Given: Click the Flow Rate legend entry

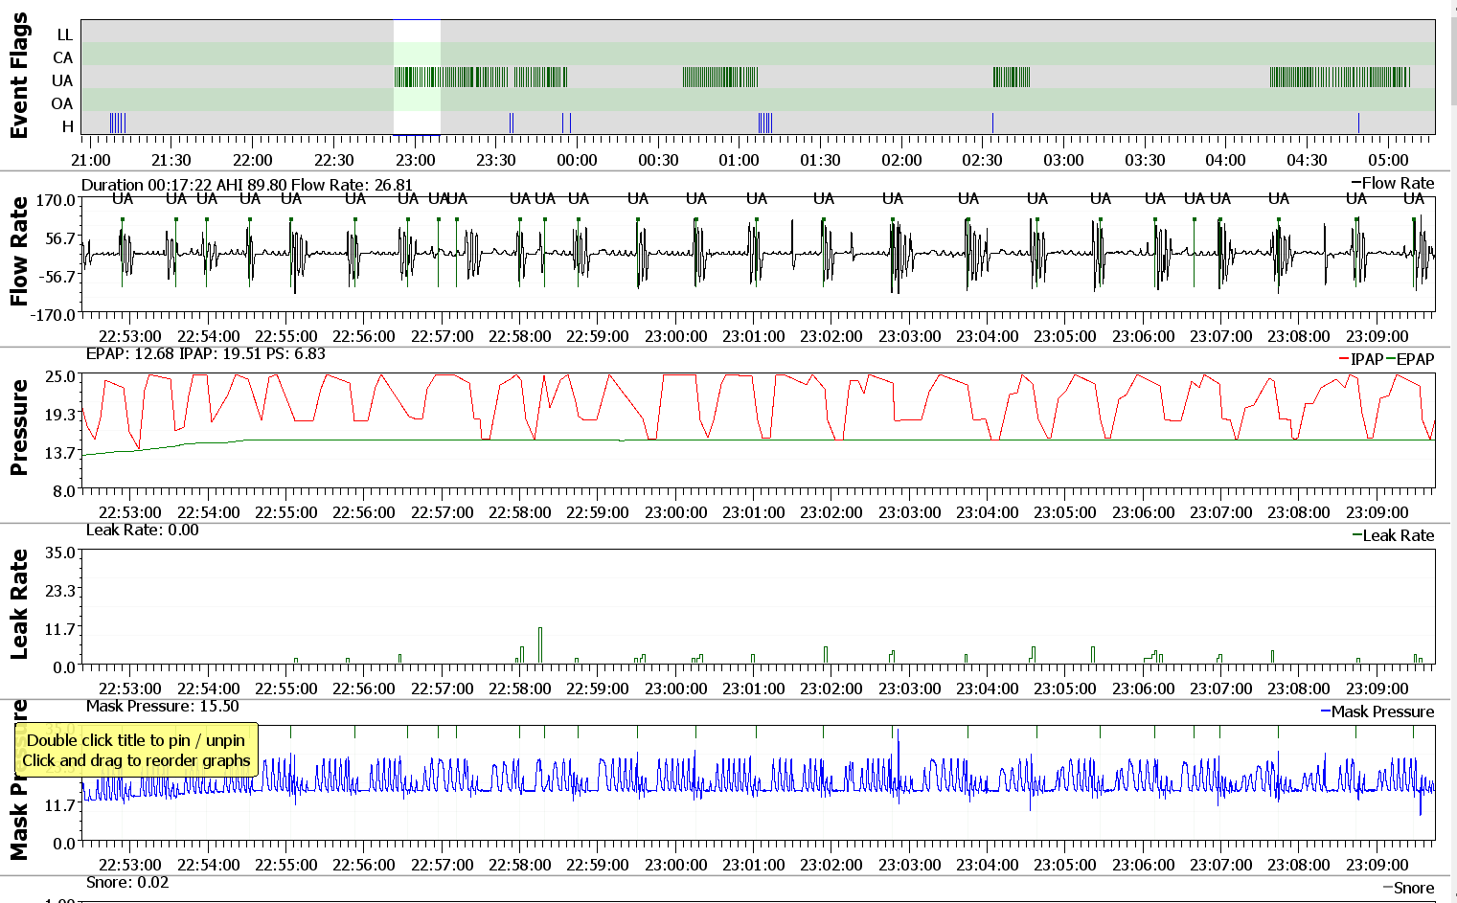Looking at the screenshot, I should (1393, 183).
